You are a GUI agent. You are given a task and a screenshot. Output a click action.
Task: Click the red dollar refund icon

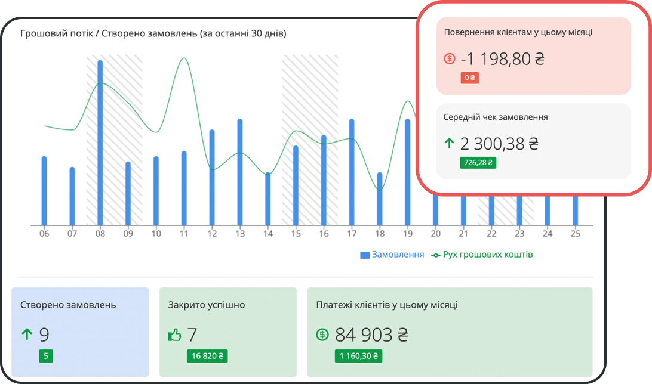[x=450, y=58]
